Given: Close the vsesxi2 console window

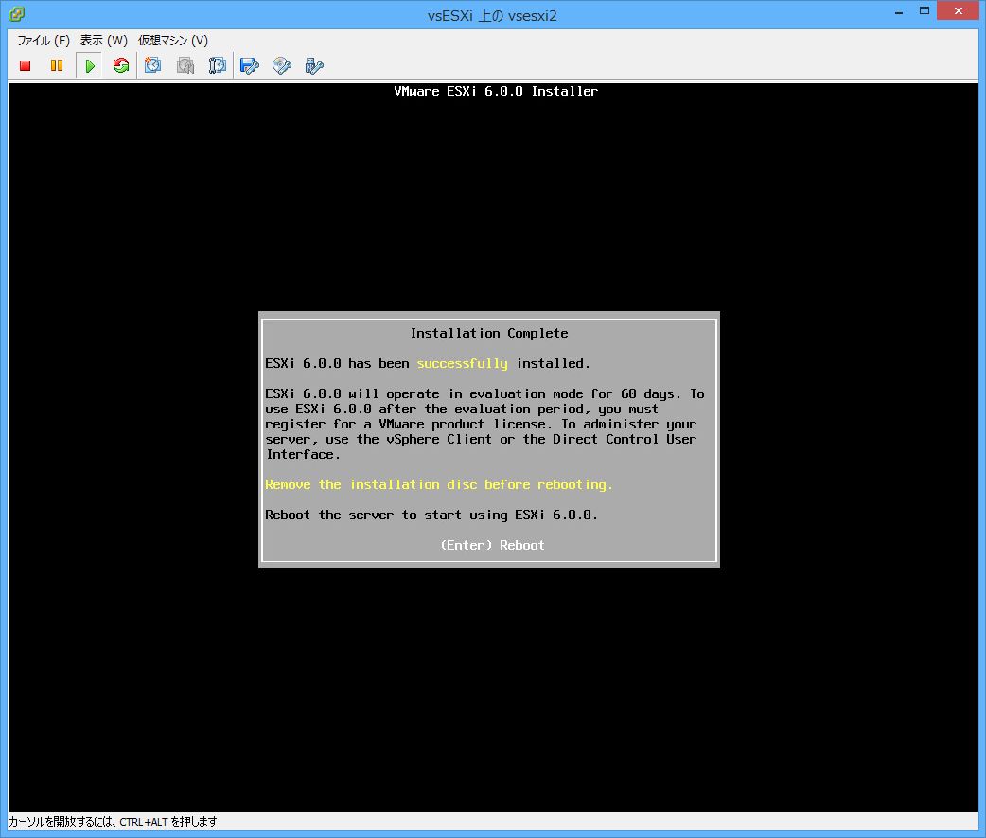Looking at the screenshot, I should click(x=959, y=10).
